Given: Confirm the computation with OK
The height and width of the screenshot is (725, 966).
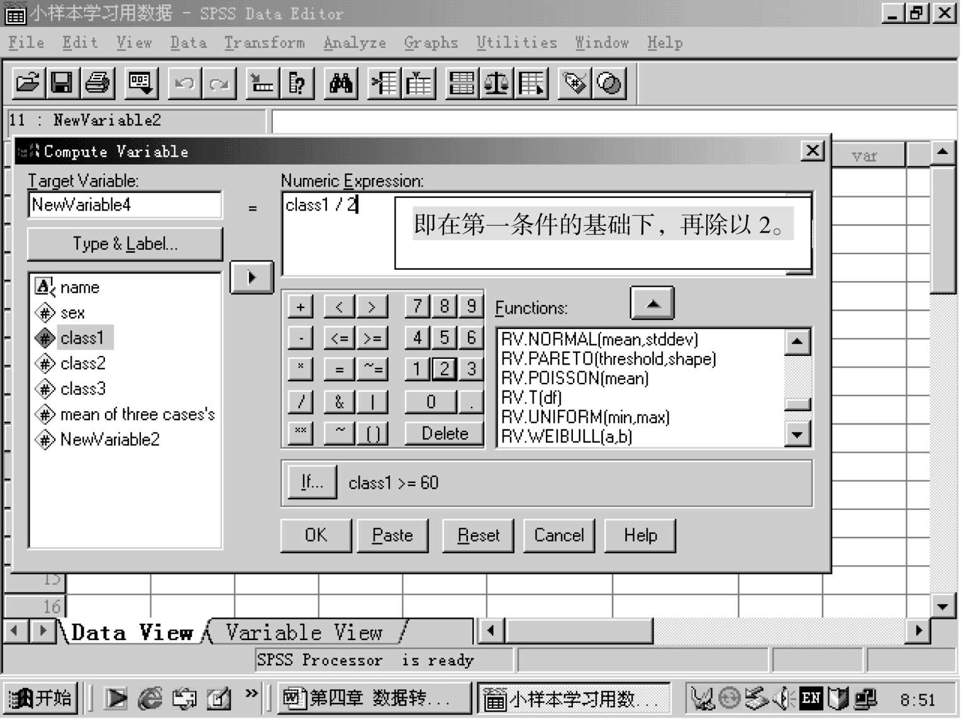Looking at the screenshot, I should 316,536.
